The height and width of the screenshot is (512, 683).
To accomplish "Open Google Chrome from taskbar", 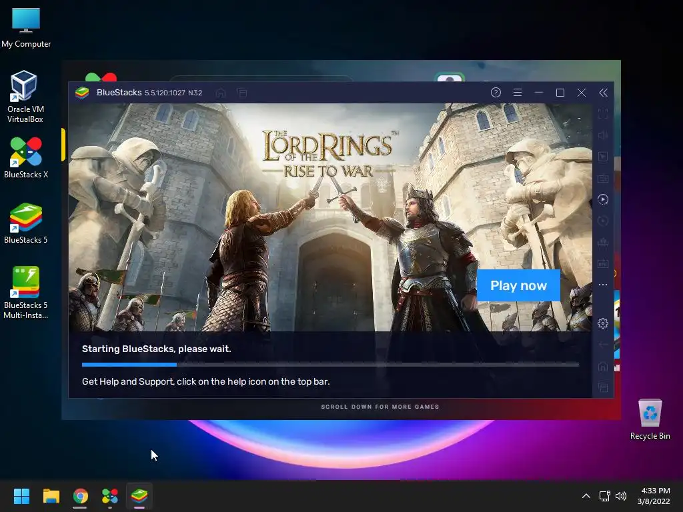I will tap(80, 496).
